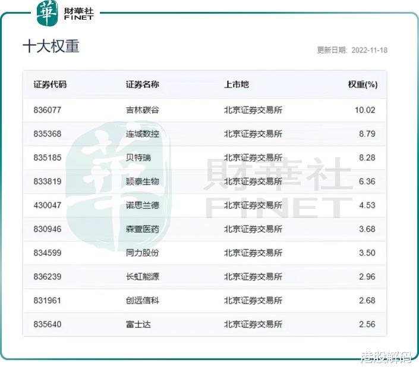
Task: Click weight value 3.68
Action: (x=367, y=229)
